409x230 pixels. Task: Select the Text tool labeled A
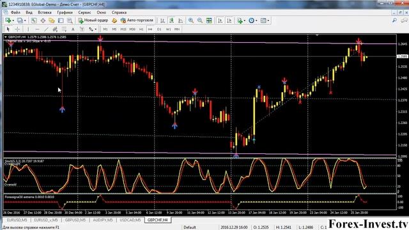(x=73, y=29)
